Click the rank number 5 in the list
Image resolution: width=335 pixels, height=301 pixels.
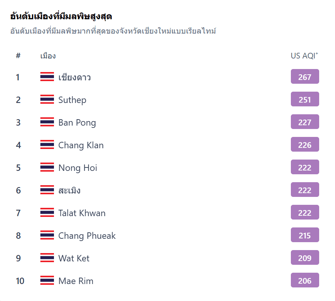(x=18, y=167)
